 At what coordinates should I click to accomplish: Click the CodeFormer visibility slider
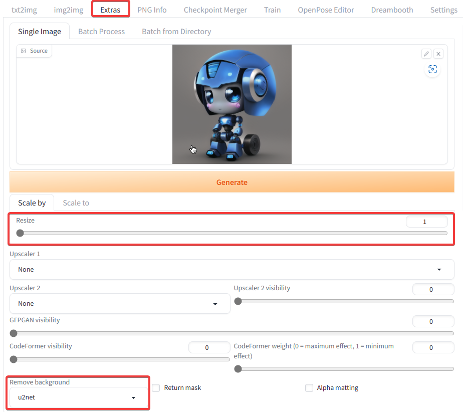point(120,359)
